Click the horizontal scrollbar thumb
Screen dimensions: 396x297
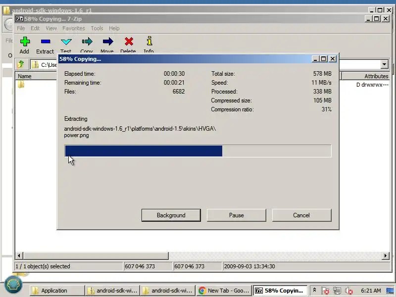[96, 255]
